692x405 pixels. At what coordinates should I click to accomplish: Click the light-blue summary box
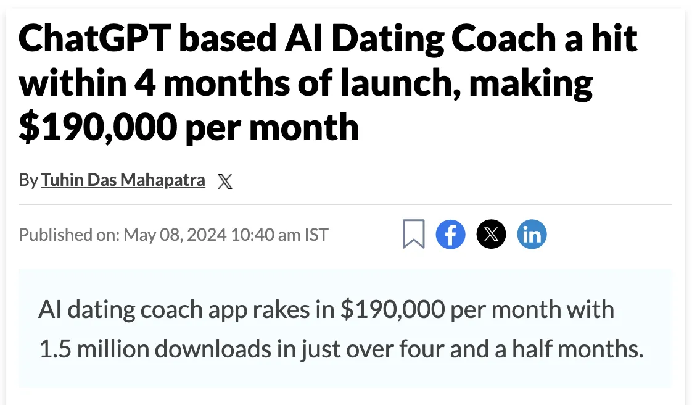click(345, 328)
